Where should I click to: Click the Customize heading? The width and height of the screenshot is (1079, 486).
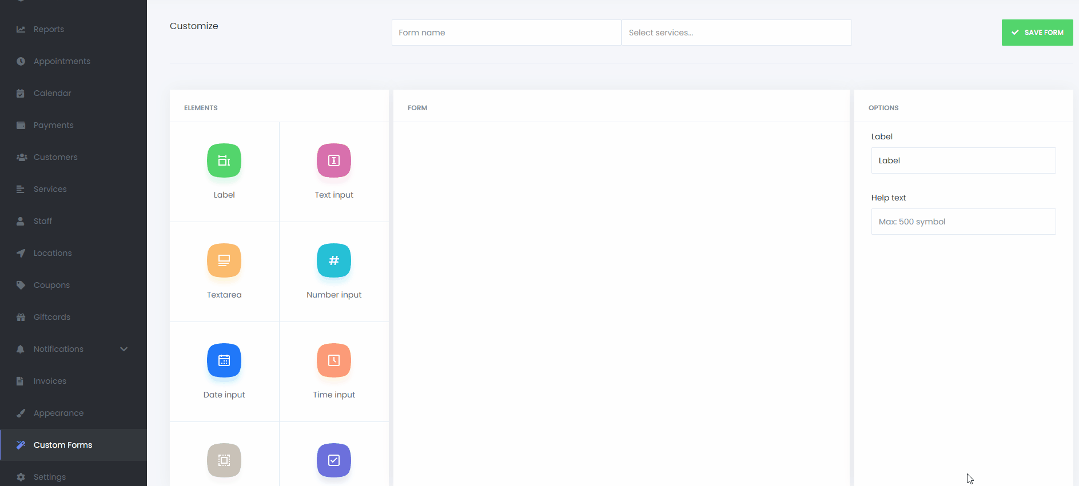194,26
